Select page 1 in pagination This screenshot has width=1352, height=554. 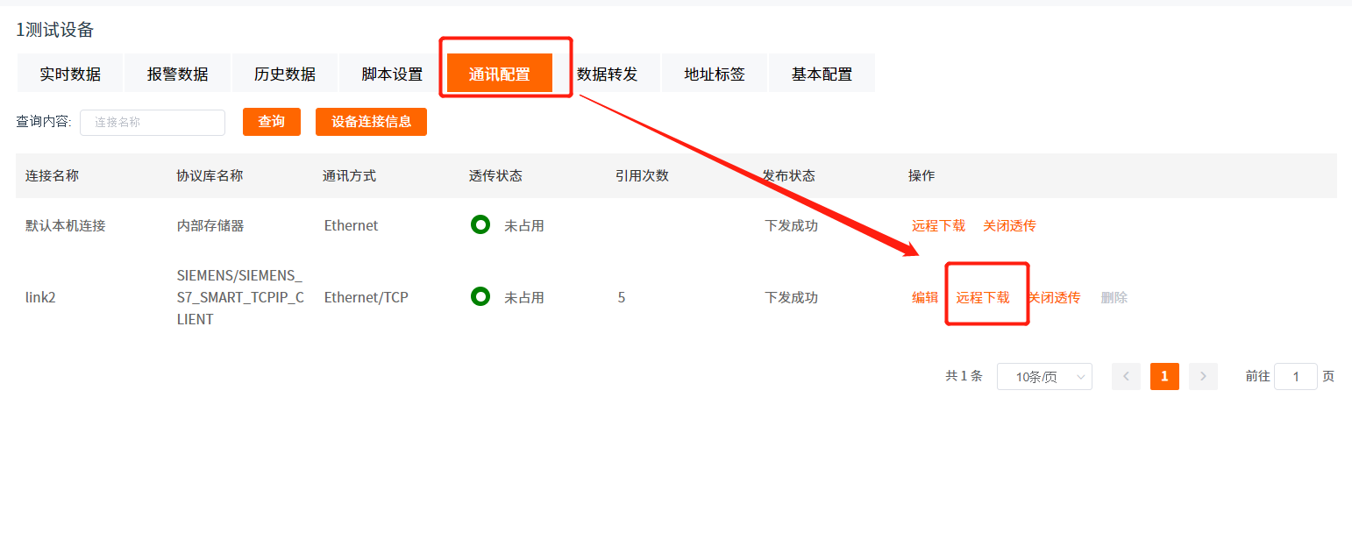tap(1164, 376)
